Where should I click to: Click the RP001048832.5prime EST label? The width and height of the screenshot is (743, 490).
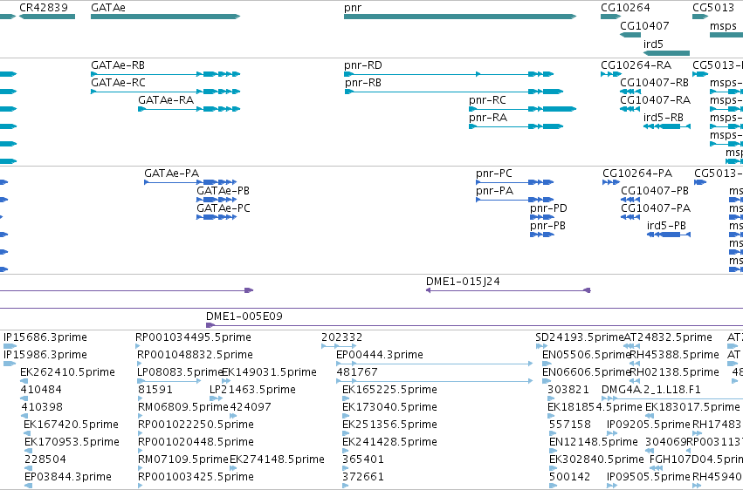[195, 355]
